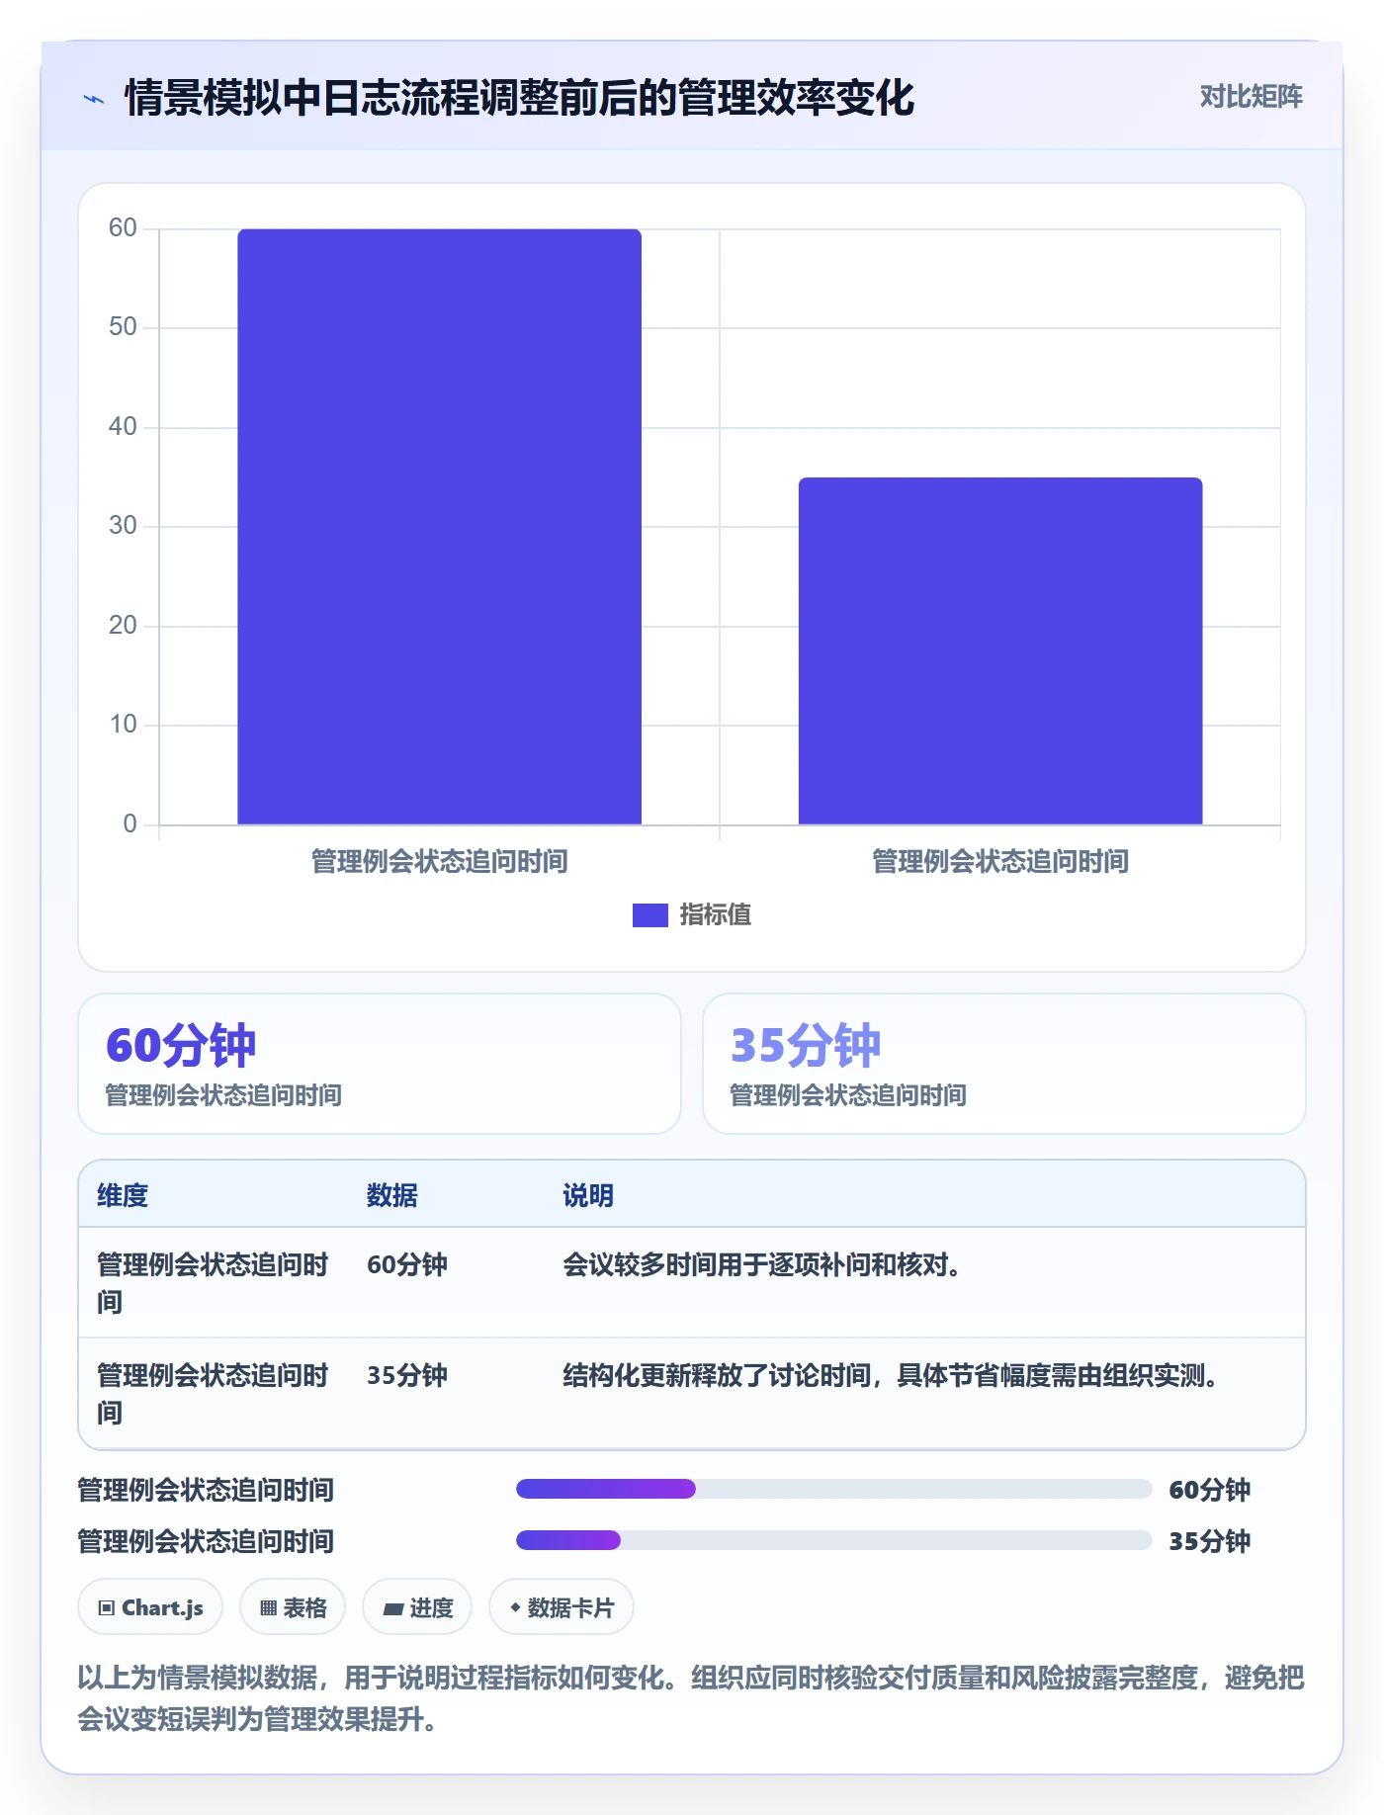Click the 数据 column header
The height and width of the screenshot is (1815, 1384).
(x=392, y=1195)
